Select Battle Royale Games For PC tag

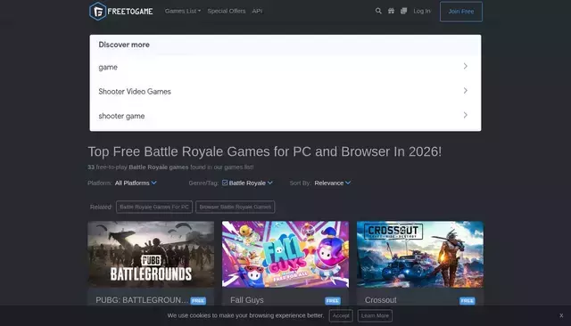154,207
